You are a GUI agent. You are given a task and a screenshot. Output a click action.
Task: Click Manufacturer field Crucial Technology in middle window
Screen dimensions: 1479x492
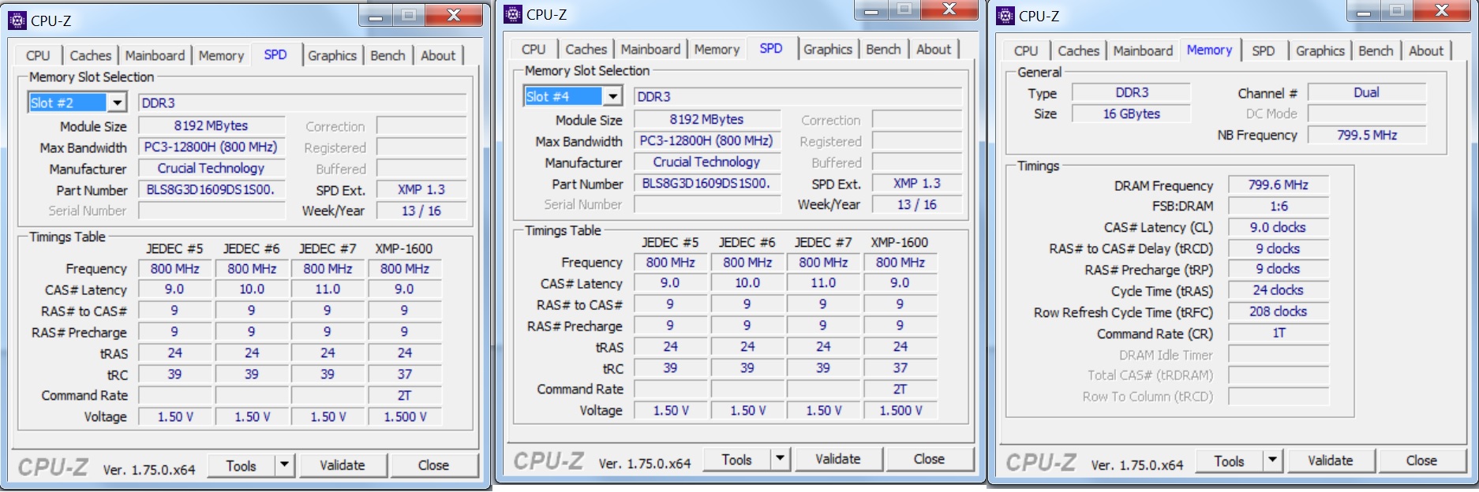coord(707,162)
